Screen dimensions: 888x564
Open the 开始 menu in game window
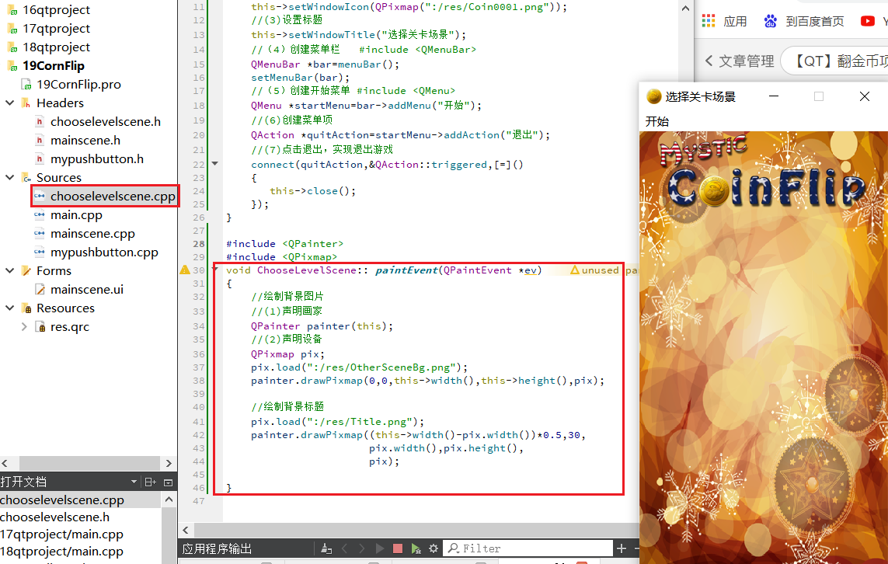click(657, 121)
